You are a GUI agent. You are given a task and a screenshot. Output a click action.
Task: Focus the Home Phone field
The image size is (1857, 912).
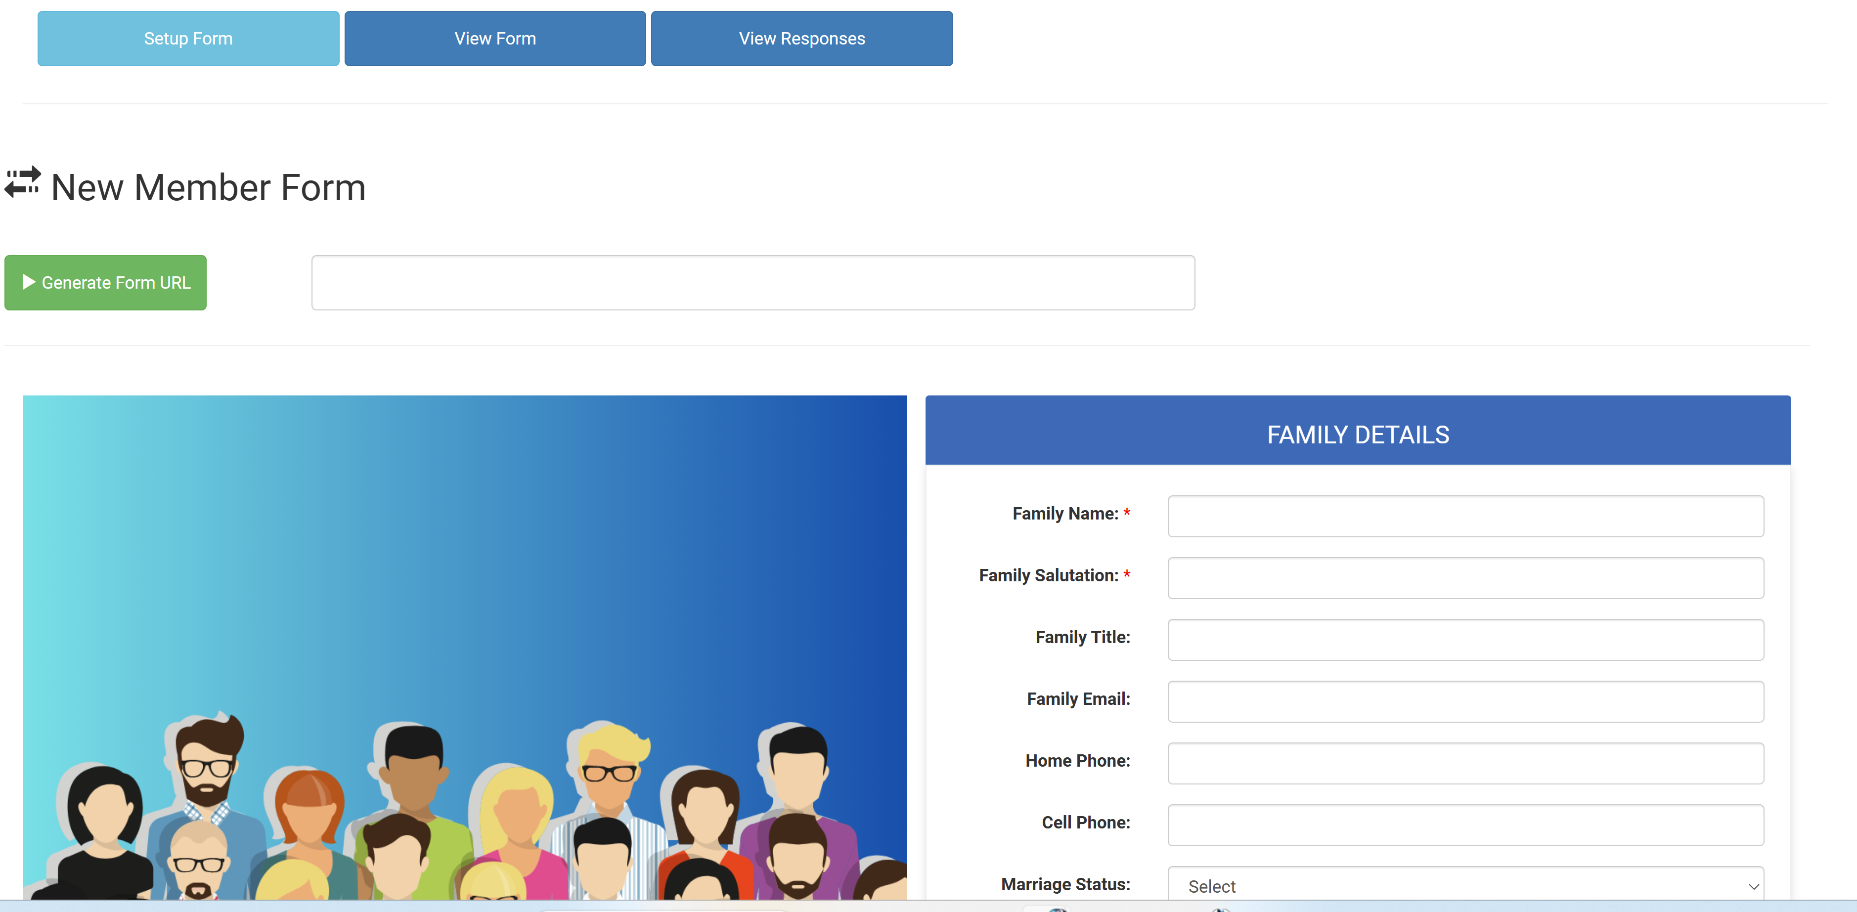coord(1465,764)
